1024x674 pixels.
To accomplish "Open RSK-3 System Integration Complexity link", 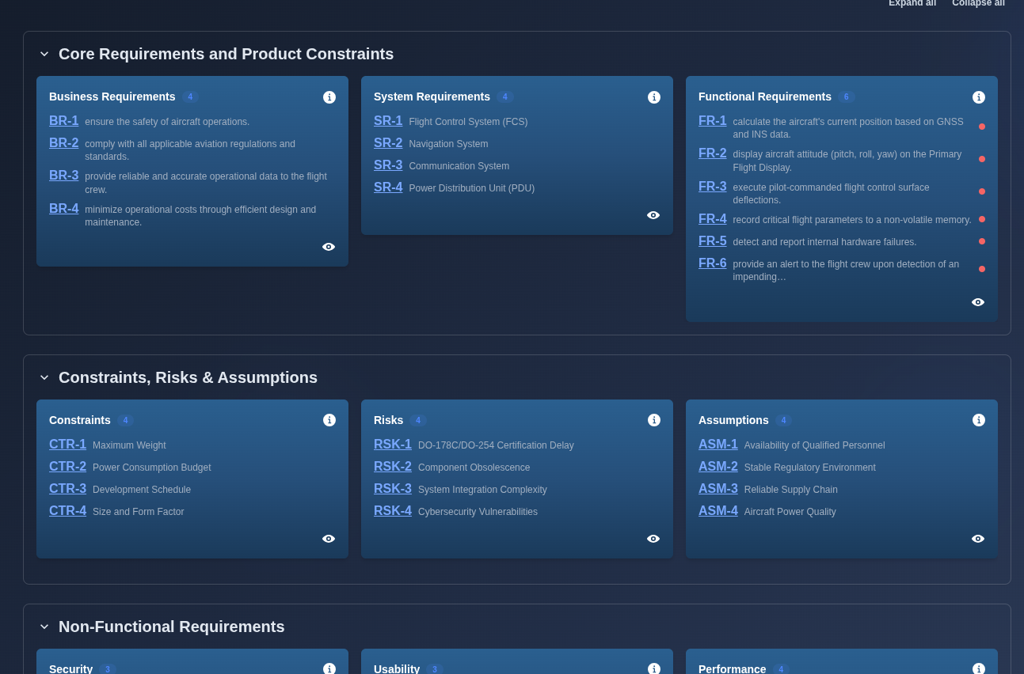I will (393, 489).
